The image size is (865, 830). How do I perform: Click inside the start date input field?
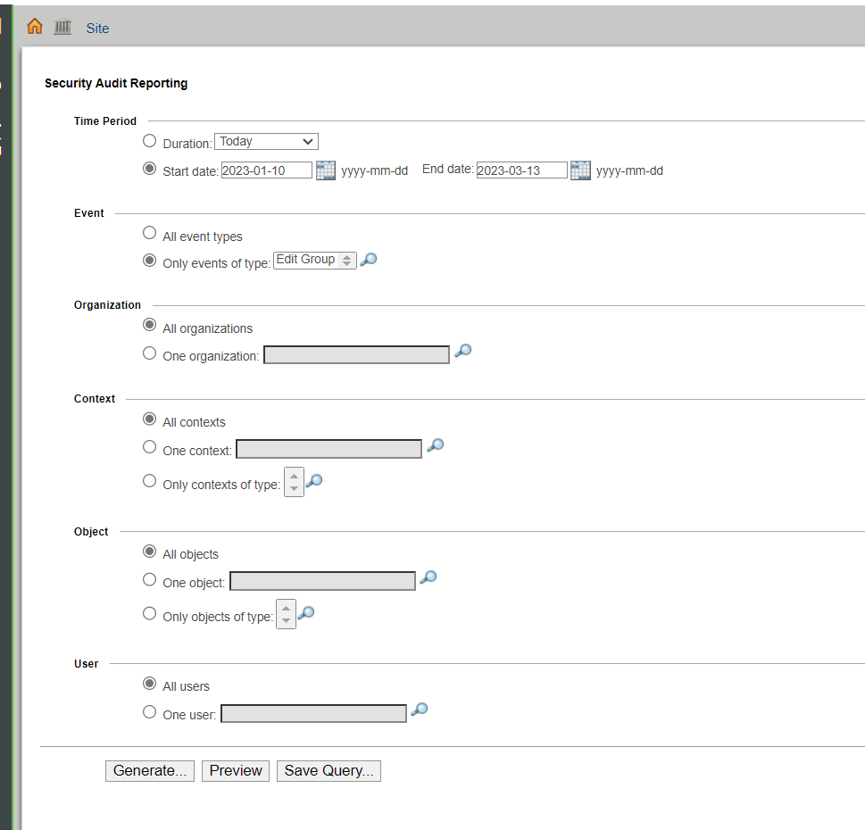(267, 170)
